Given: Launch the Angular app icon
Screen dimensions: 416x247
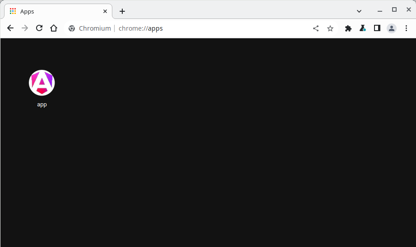Looking at the screenshot, I should (x=42, y=83).
